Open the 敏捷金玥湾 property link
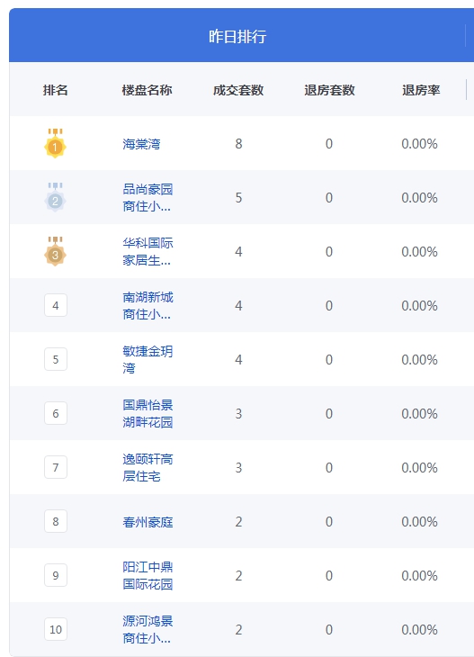Image resolution: width=474 pixels, height=657 pixels. click(148, 359)
